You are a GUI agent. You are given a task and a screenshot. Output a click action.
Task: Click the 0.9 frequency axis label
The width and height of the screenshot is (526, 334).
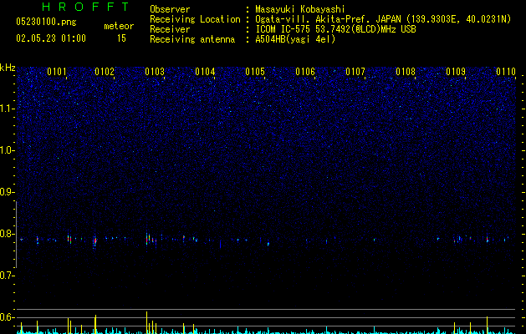(x=6, y=192)
